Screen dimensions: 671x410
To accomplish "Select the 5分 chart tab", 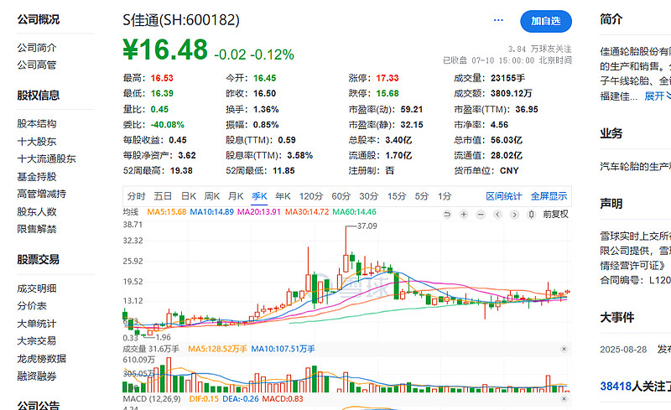I will coord(422,196).
